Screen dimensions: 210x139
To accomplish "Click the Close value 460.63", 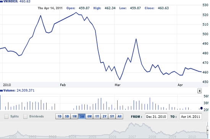I will [x=163, y=8].
